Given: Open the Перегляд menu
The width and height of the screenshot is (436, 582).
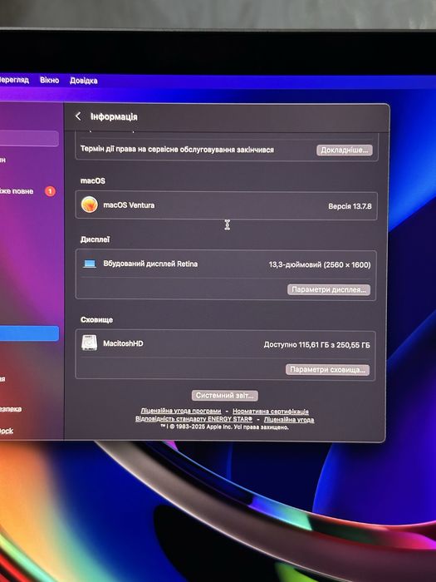Looking at the screenshot, I should point(14,80).
